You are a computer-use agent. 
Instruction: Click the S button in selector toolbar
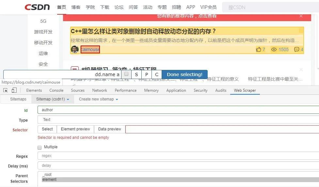pos(136,74)
